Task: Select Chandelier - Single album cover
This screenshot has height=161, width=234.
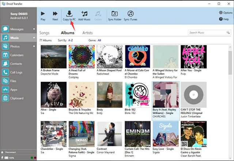Action: 54,134
